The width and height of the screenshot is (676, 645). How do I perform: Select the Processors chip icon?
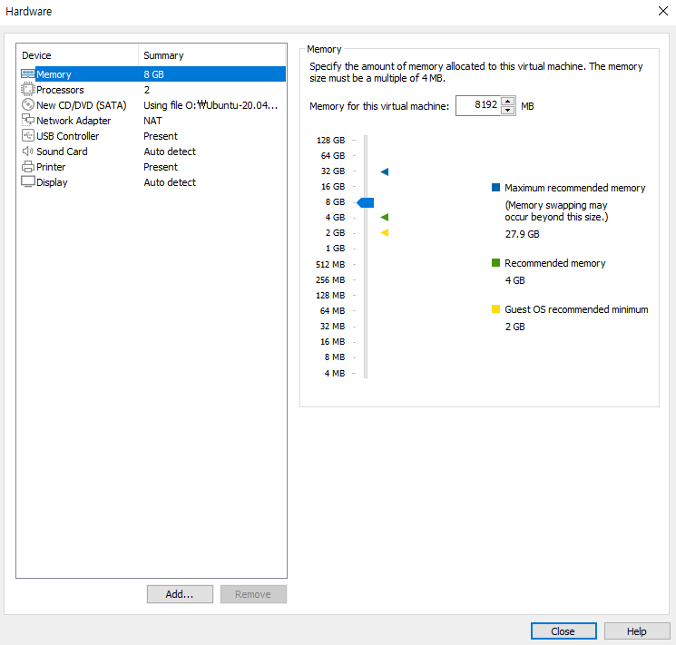pos(28,89)
